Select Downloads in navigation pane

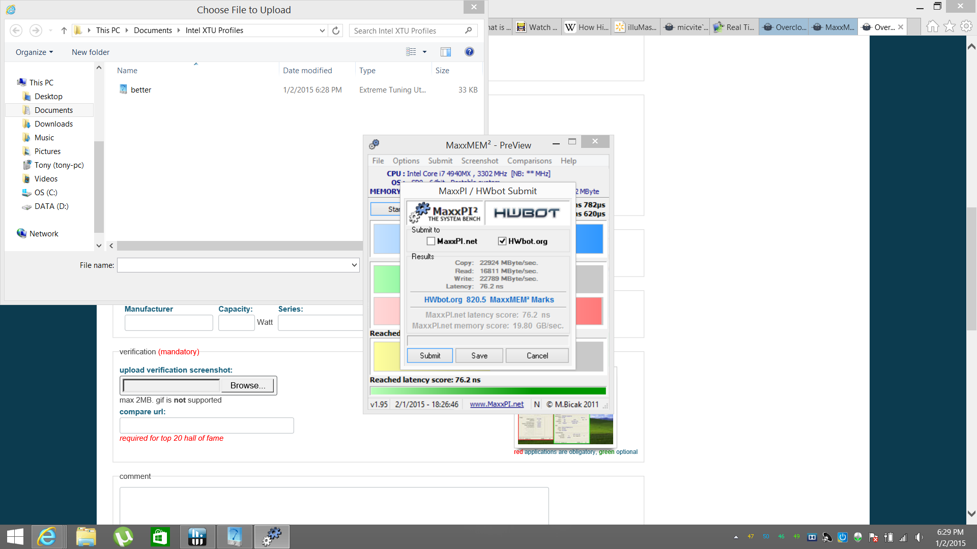point(53,124)
